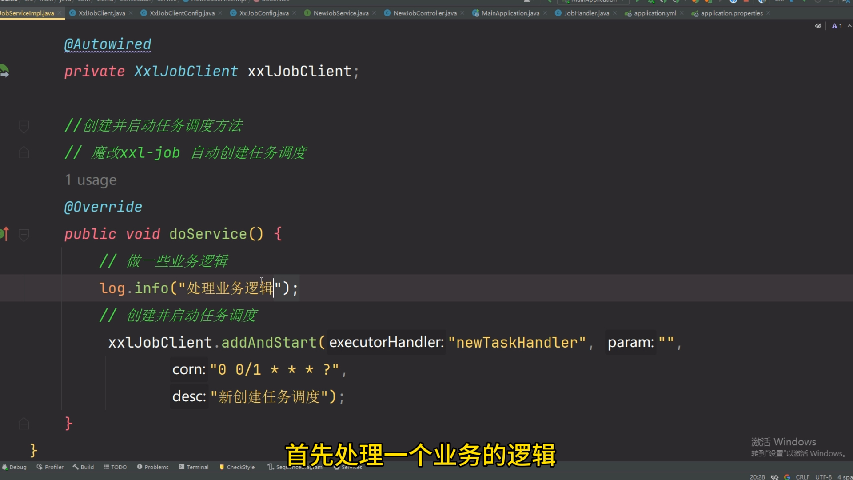The image size is (853, 480).
Task: Switch to the XxlJobClient.java tab
Action: pos(102,13)
